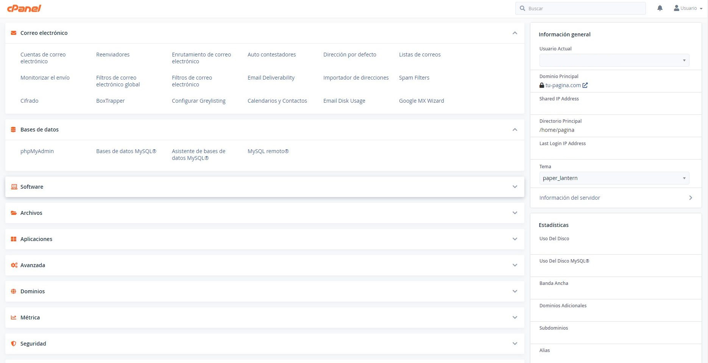Expand the Software section chevron
The height and width of the screenshot is (363, 708).
[515, 187]
